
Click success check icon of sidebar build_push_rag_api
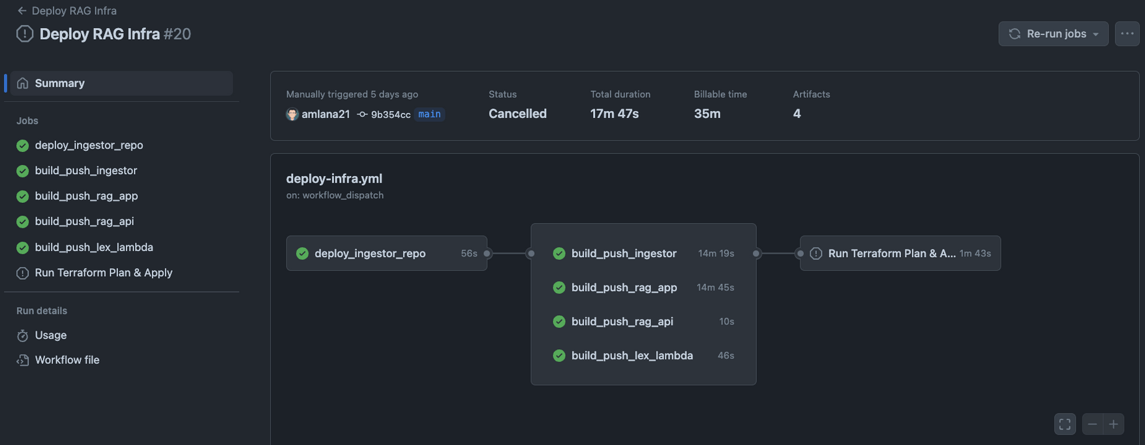[x=23, y=222]
